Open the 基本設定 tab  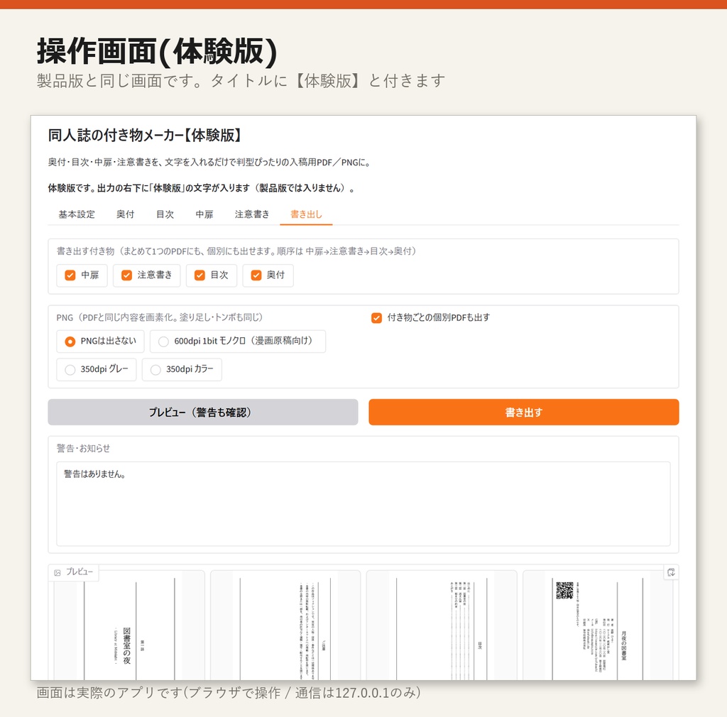[77, 214]
